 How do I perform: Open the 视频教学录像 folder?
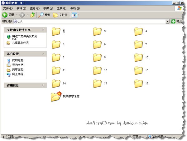[x=56, y=96]
